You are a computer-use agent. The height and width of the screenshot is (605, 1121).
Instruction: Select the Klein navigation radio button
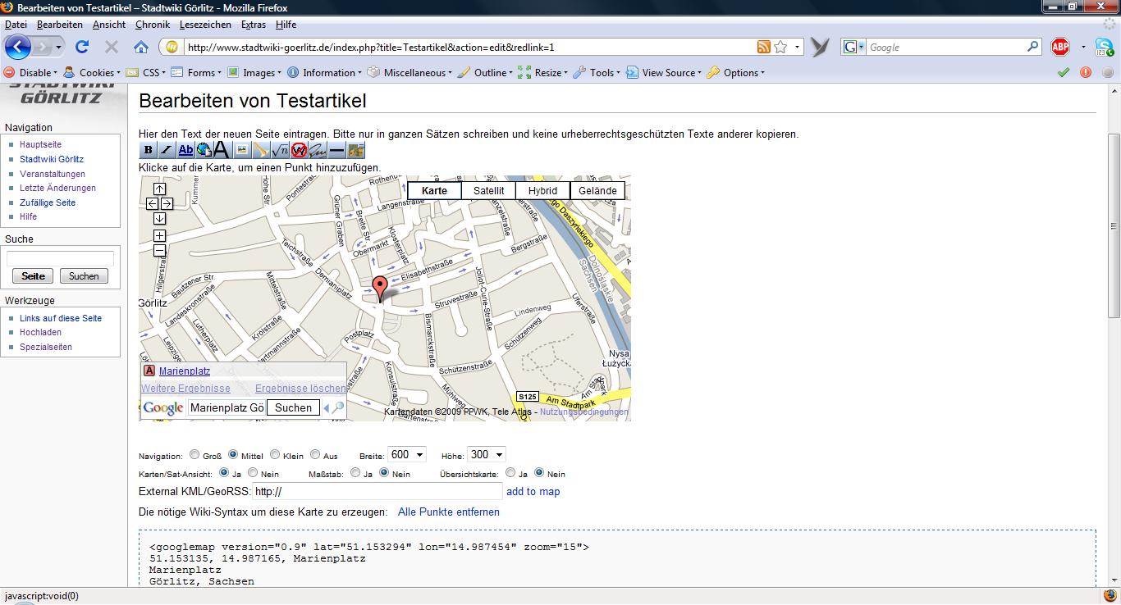275,454
